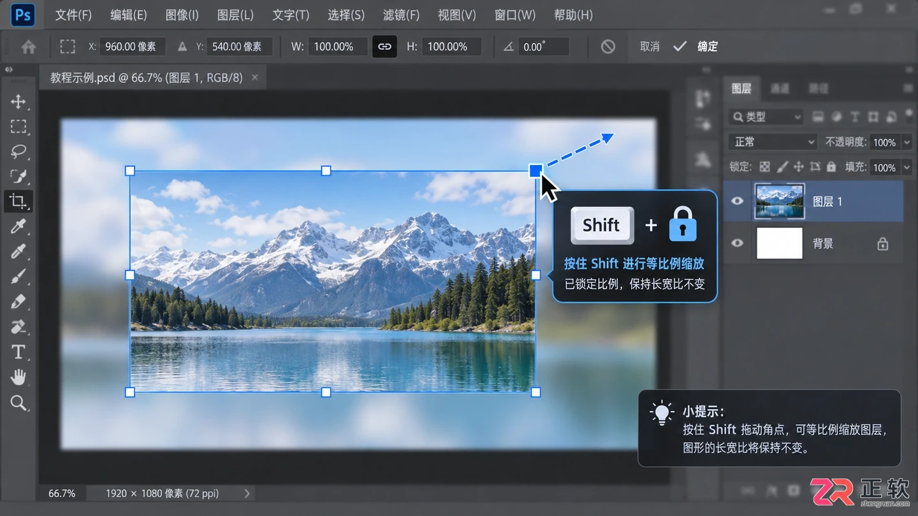The width and height of the screenshot is (918, 516).
Task: Click the checkmark commit icon
Action: coord(680,47)
